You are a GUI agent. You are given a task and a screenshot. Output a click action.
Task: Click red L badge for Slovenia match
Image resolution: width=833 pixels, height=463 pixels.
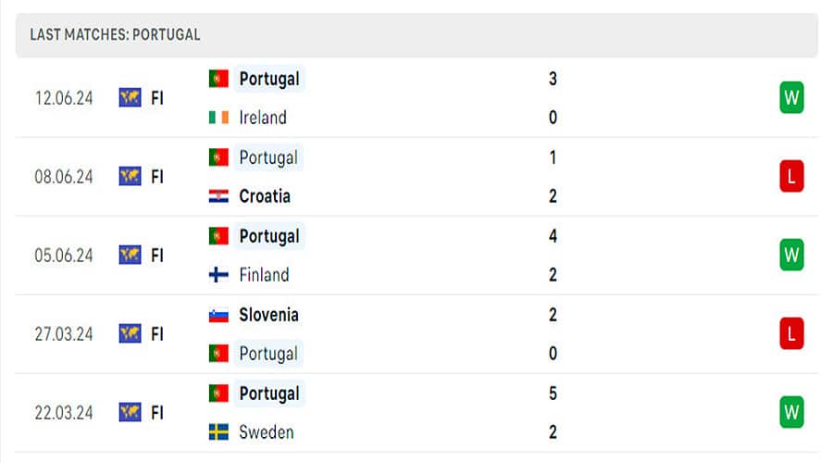point(791,333)
